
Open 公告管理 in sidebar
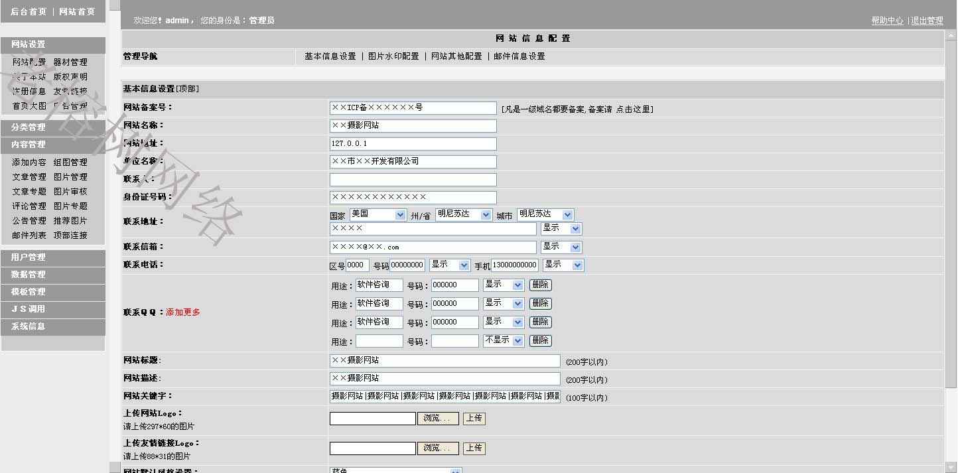click(29, 221)
